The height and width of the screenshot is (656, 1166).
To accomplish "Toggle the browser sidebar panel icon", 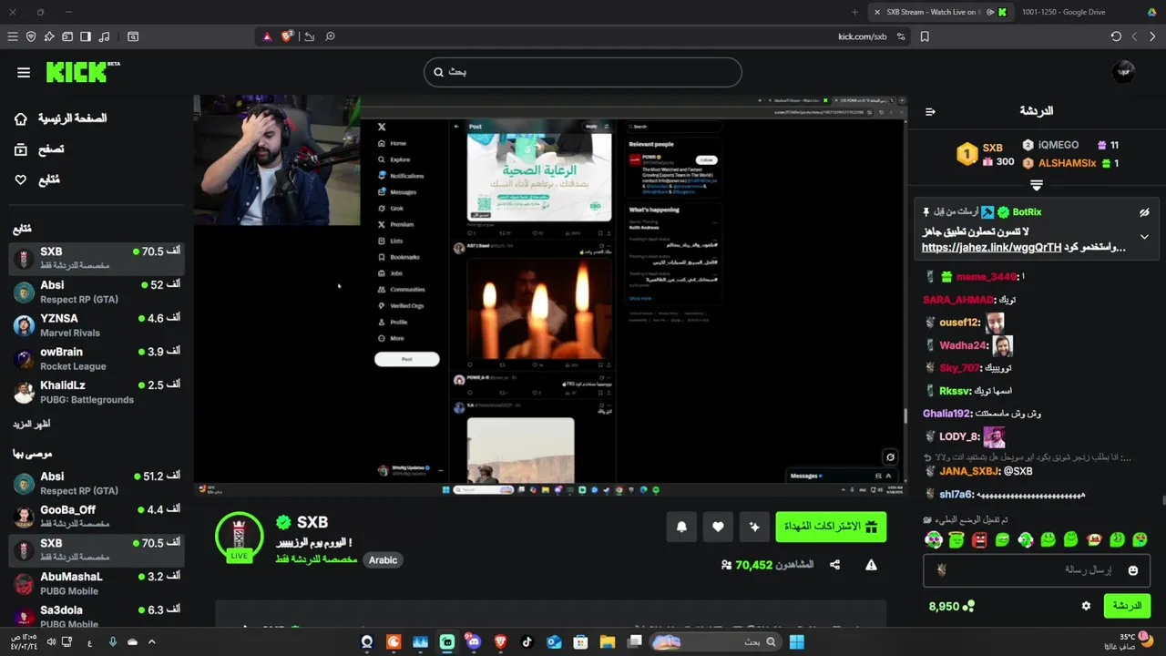I will [86, 36].
